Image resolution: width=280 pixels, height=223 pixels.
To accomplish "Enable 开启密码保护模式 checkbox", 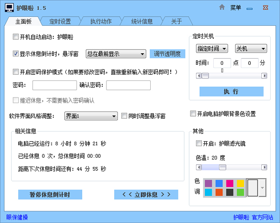I will [15, 72].
